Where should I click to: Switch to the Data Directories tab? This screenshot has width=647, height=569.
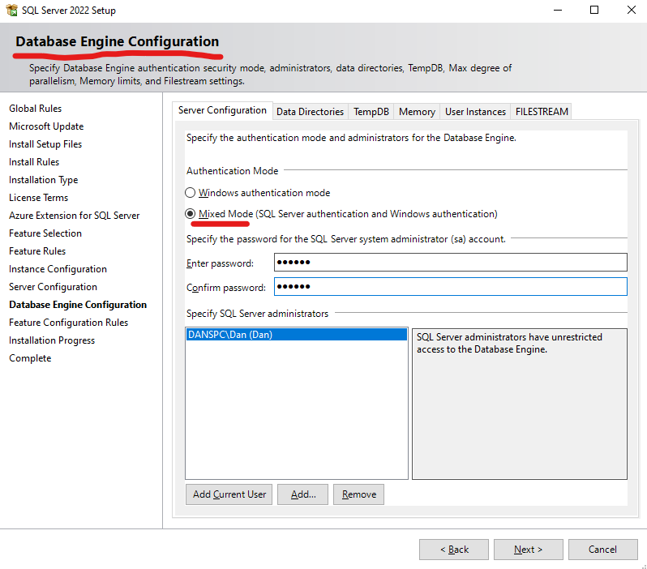310,112
